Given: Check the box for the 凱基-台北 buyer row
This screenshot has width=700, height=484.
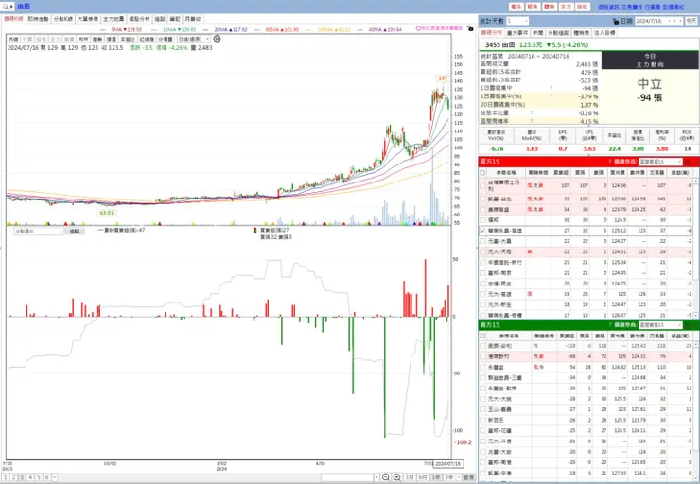Looking at the screenshot, I should [482, 199].
